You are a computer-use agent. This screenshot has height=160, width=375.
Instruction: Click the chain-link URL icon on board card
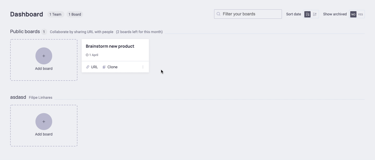tap(88, 67)
